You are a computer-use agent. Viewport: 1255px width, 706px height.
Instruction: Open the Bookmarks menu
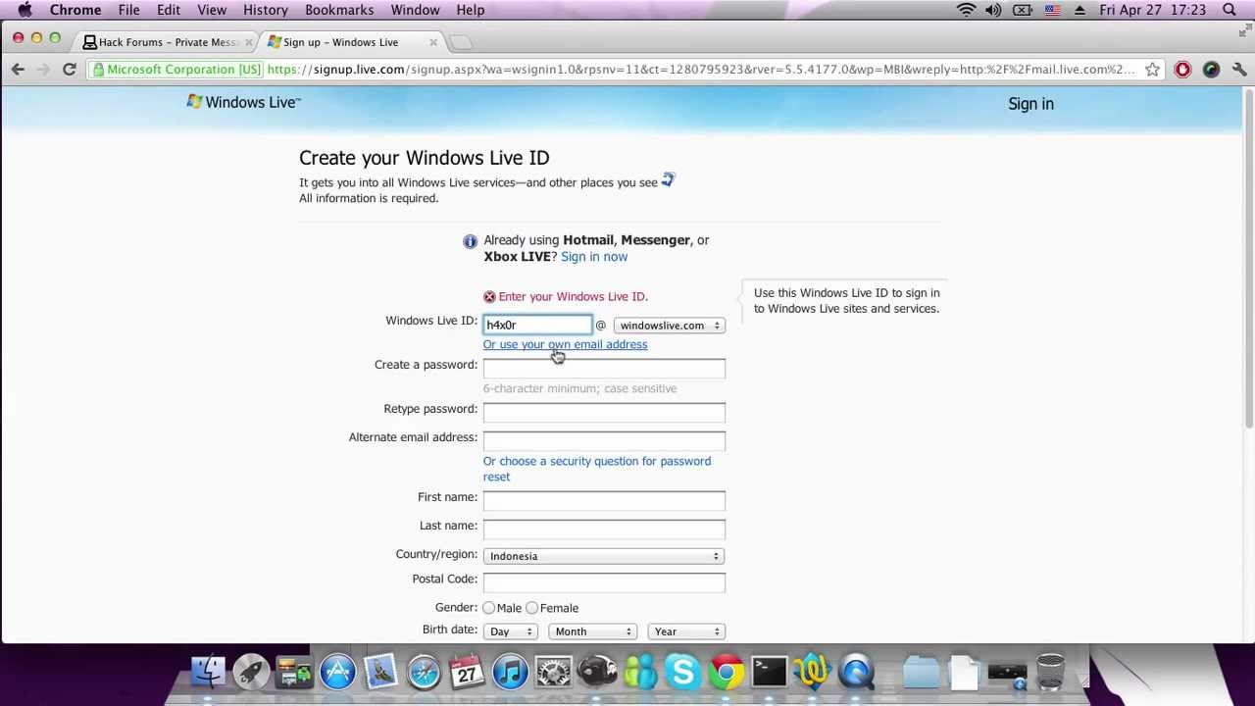tap(339, 10)
